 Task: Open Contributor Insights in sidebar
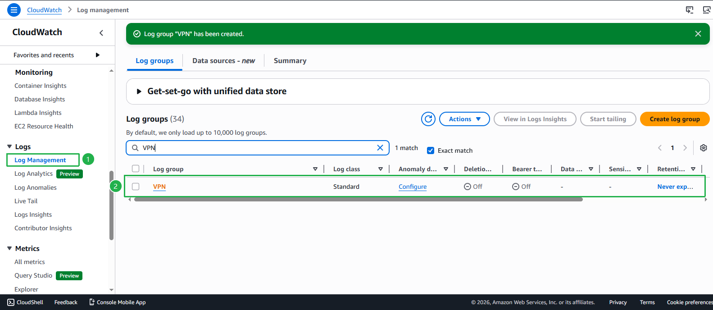pyautogui.click(x=43, y=228)
